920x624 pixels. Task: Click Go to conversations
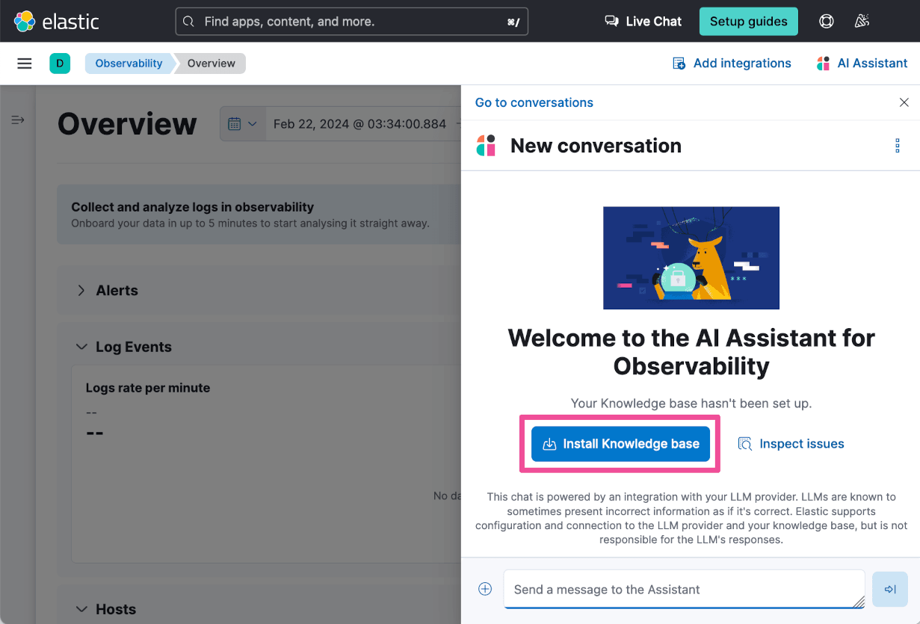pyautogui.click(x=534, y=102)
